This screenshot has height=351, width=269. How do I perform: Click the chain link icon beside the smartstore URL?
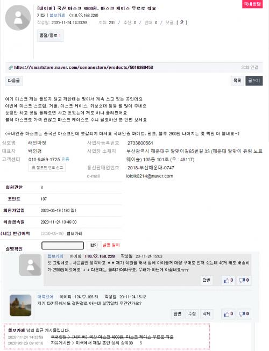tap(10, 68)
